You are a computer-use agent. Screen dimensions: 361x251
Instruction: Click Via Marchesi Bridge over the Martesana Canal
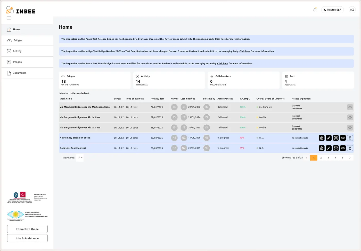85,107
